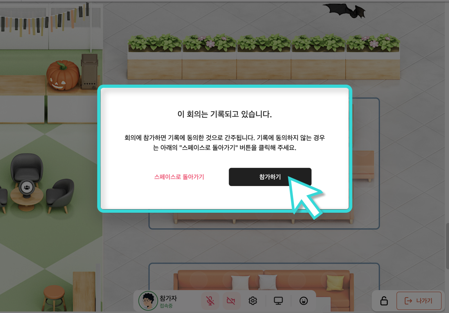The image size is (449, 313).
Task: Click the 나가기 exit button
Action: click(419, 301)
